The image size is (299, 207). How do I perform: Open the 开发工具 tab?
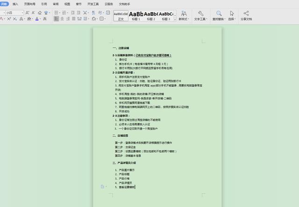93,4
